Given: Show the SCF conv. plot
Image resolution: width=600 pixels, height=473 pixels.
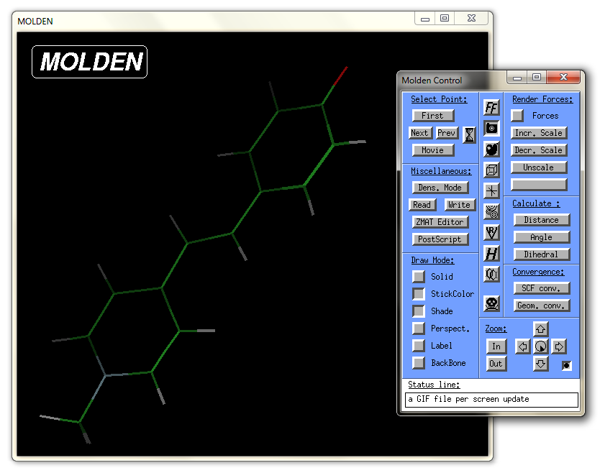Looking at the screenshot, I should pos(541,288).
